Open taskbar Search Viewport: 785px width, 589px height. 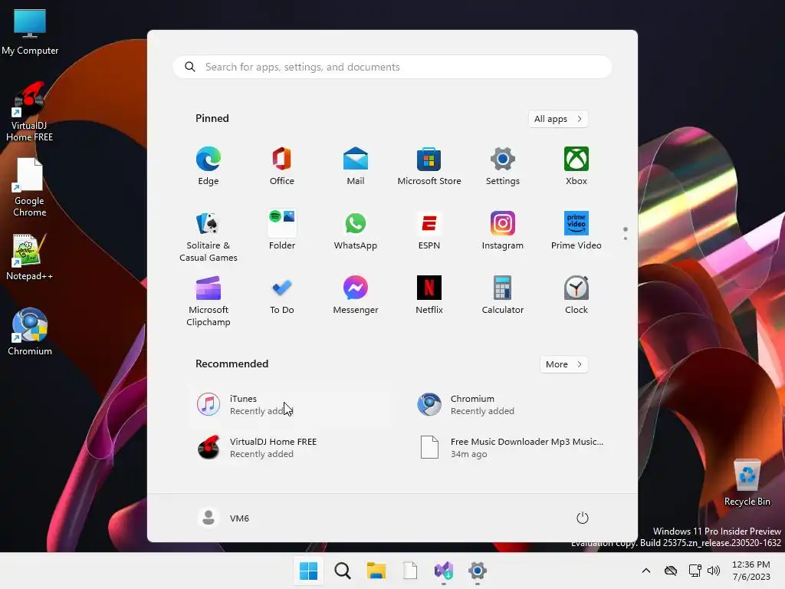343,571
